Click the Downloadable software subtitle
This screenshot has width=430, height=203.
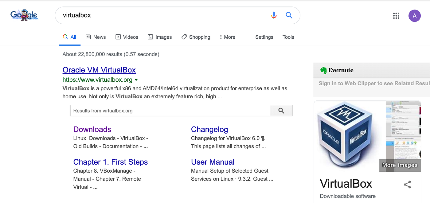point(348,196)
